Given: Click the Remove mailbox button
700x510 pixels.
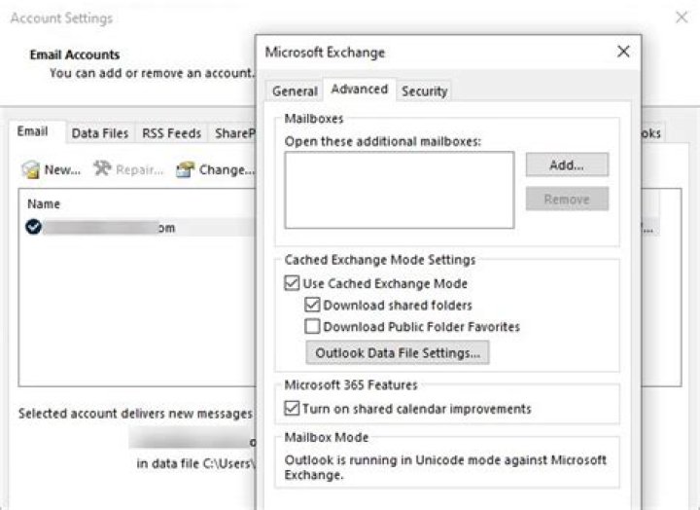Looking at the screenshot, I should [567, 199].
